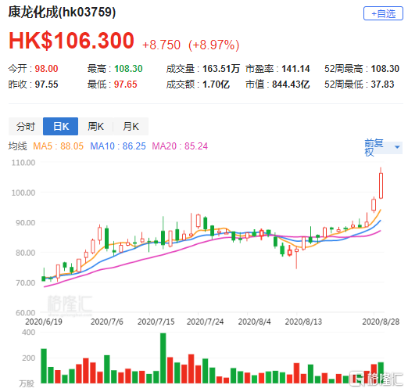Click the 2020/6/19 date axis label
This screenshot has height=392, width=408.
click(x=44, y=322)
